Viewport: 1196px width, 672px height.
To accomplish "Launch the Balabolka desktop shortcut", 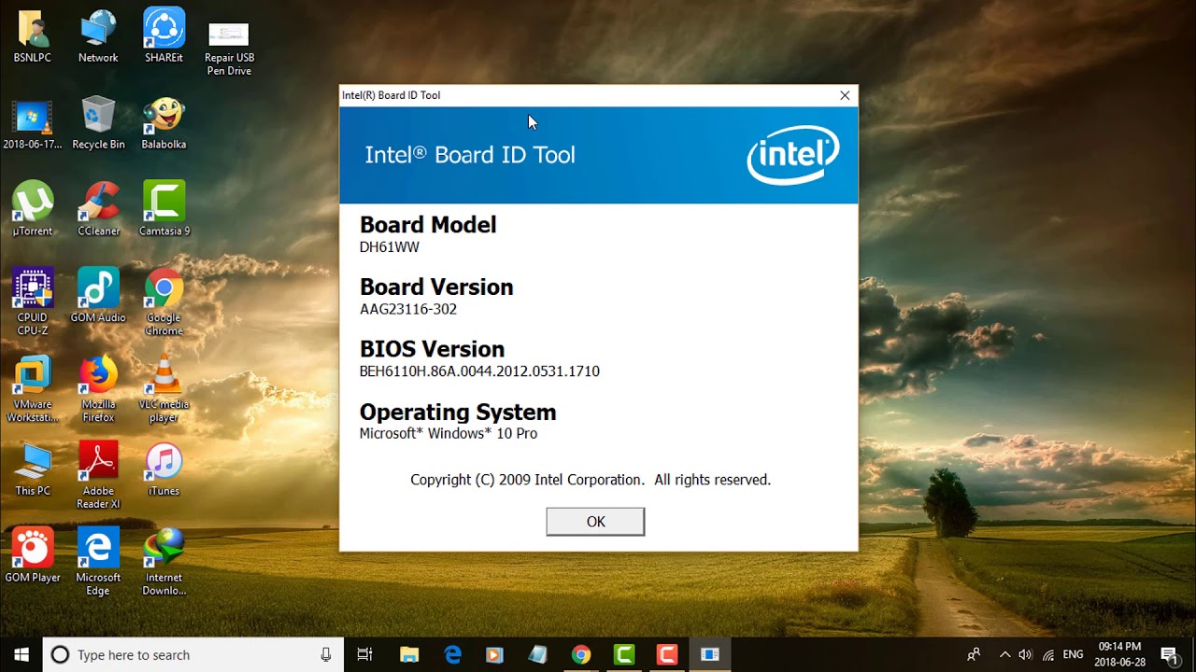I will coord(164,124).
